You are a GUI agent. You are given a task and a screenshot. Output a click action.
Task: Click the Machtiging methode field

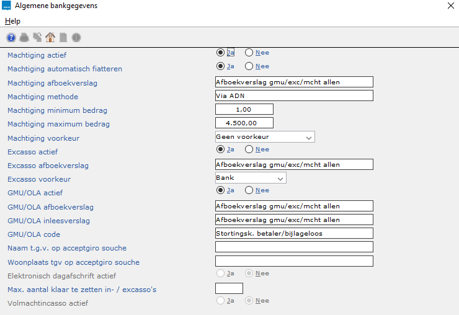coord(293,95)
